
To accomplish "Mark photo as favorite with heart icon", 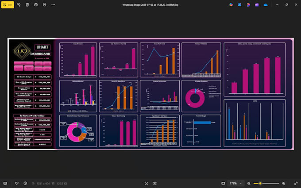I will pos(17,184).
